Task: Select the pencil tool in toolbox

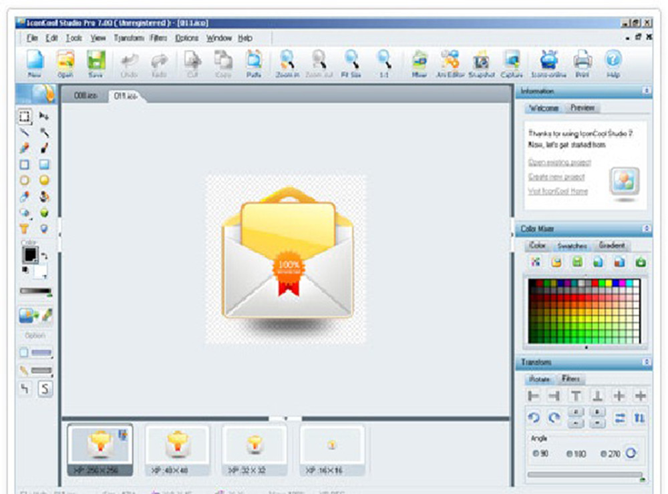Action: click(x=24, y=148)
